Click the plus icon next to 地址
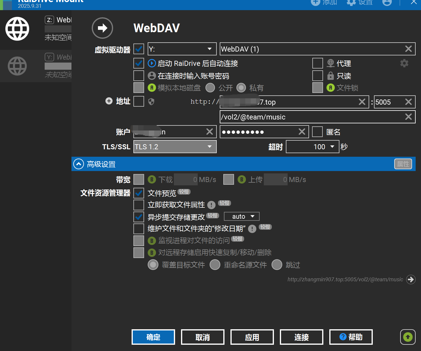 pos(109,101)
